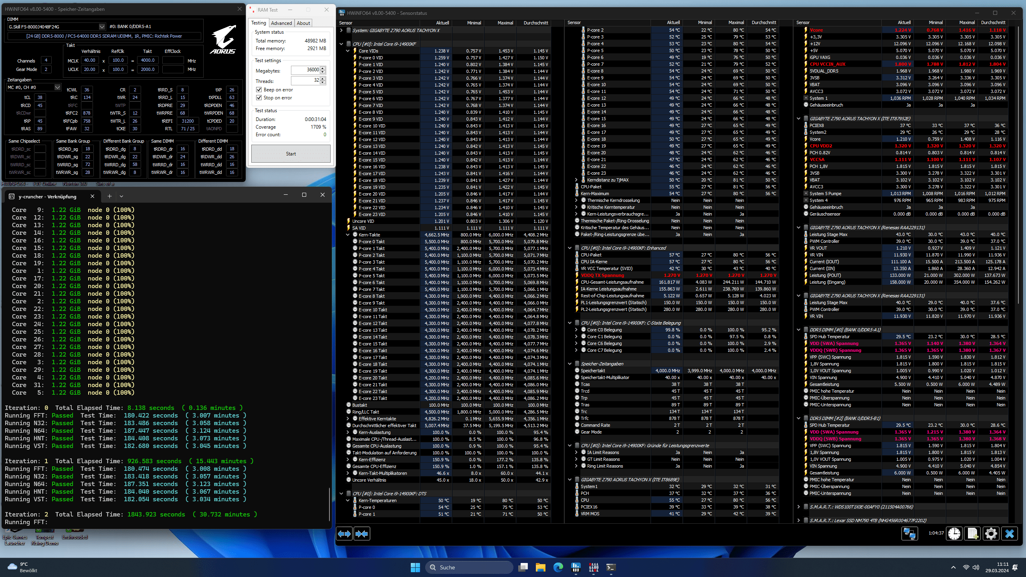1026x577 pixels.
Task: Select the Speichertakt row
Action: 677,371
